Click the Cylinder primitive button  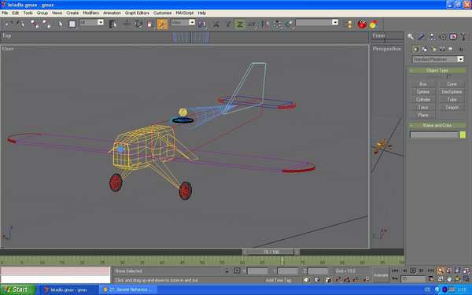click(423, 100)
